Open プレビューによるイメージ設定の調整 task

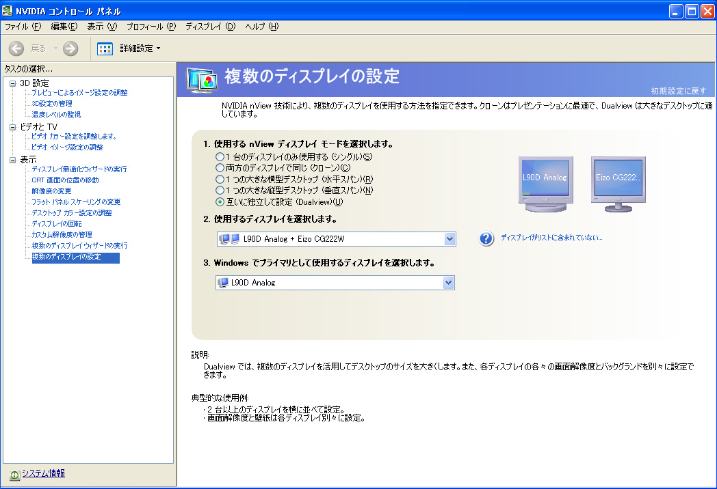79,93
